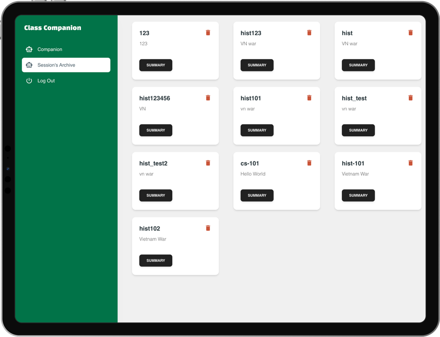Click the Hello World description text
440x337 pixels.
[253, 174]
